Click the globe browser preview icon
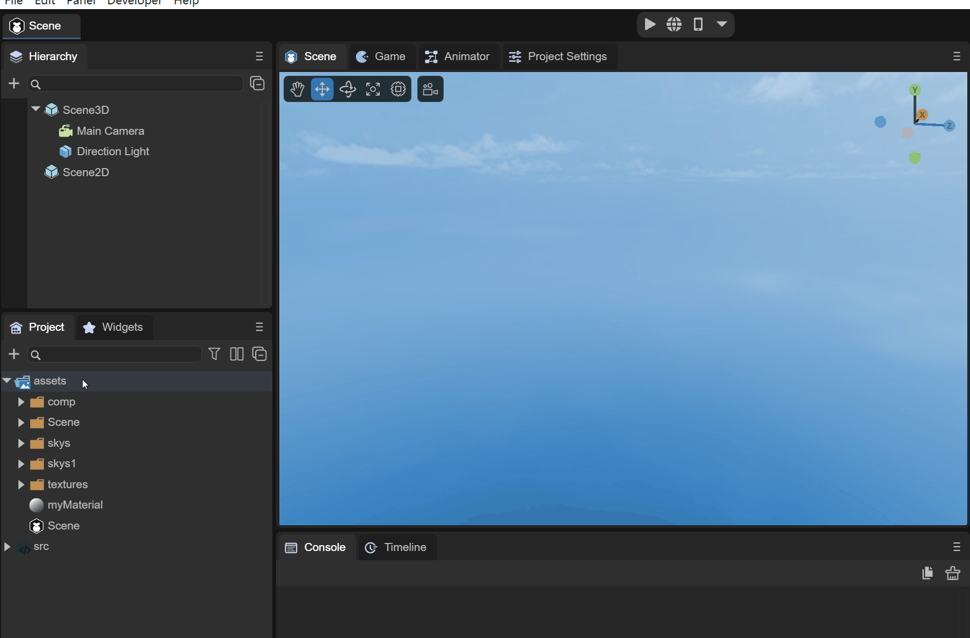The image size is (970, 638). [674, 25]
